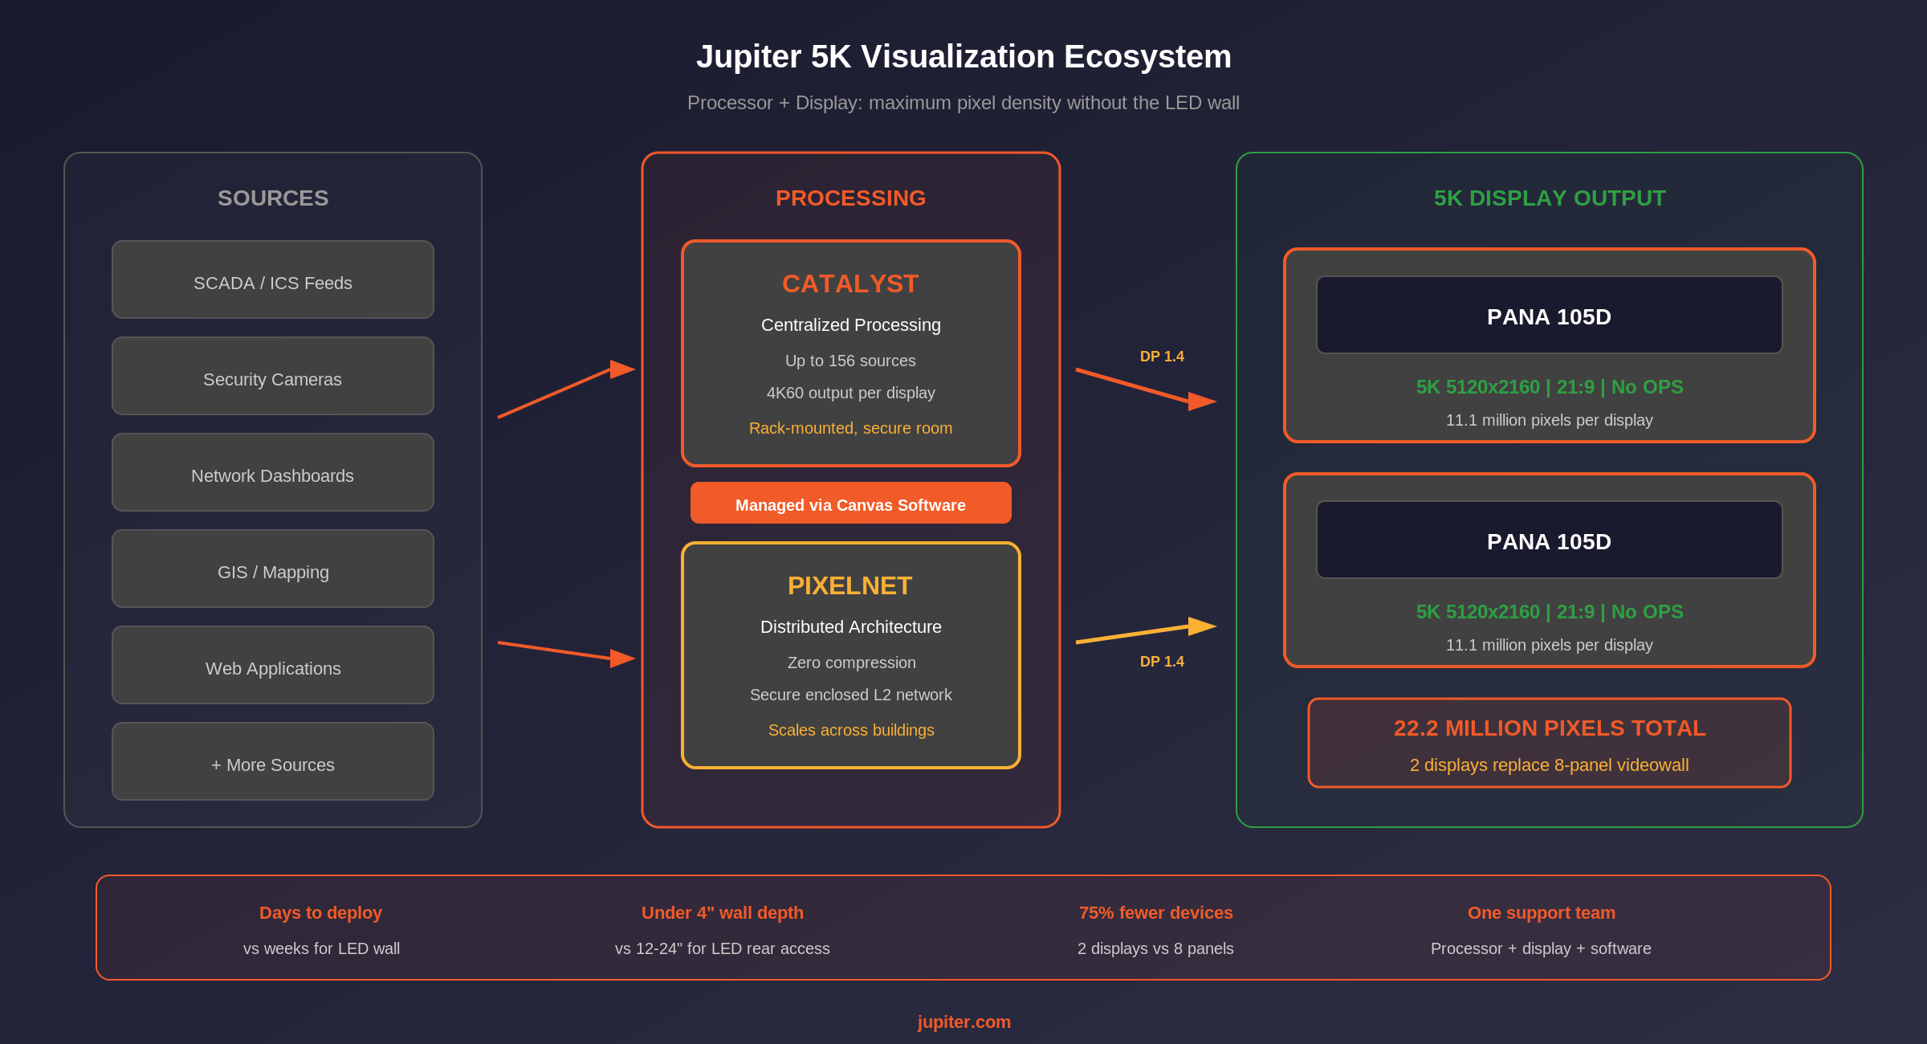Click the 75% fewer devices heading
Image resolution: width=1927 pixels, height=1044 pixels.
[x=1155, y=913]
